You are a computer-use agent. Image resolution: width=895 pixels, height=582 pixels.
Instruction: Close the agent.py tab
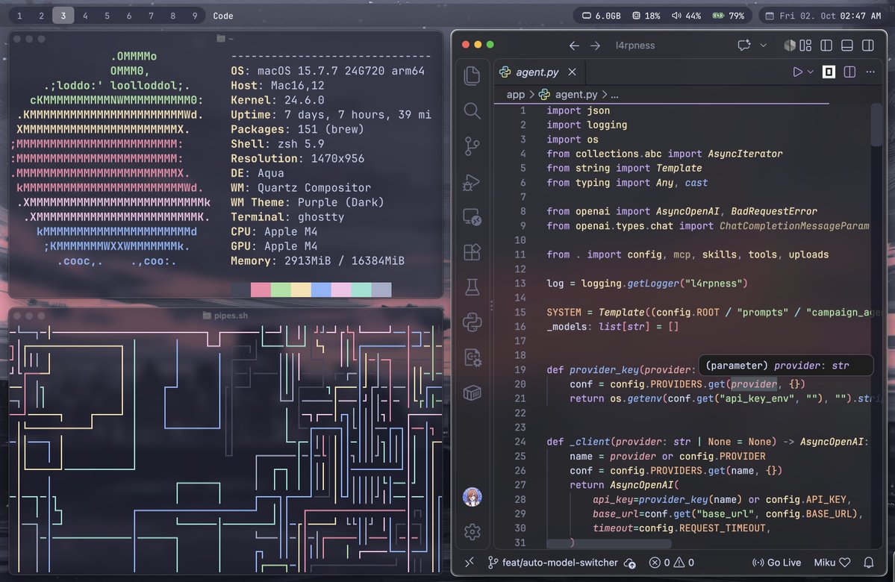click(572, 72)
